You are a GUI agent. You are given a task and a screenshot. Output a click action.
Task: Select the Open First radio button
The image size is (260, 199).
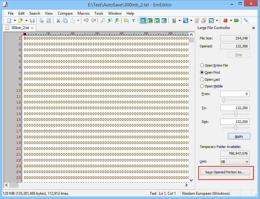pos(210,72)
